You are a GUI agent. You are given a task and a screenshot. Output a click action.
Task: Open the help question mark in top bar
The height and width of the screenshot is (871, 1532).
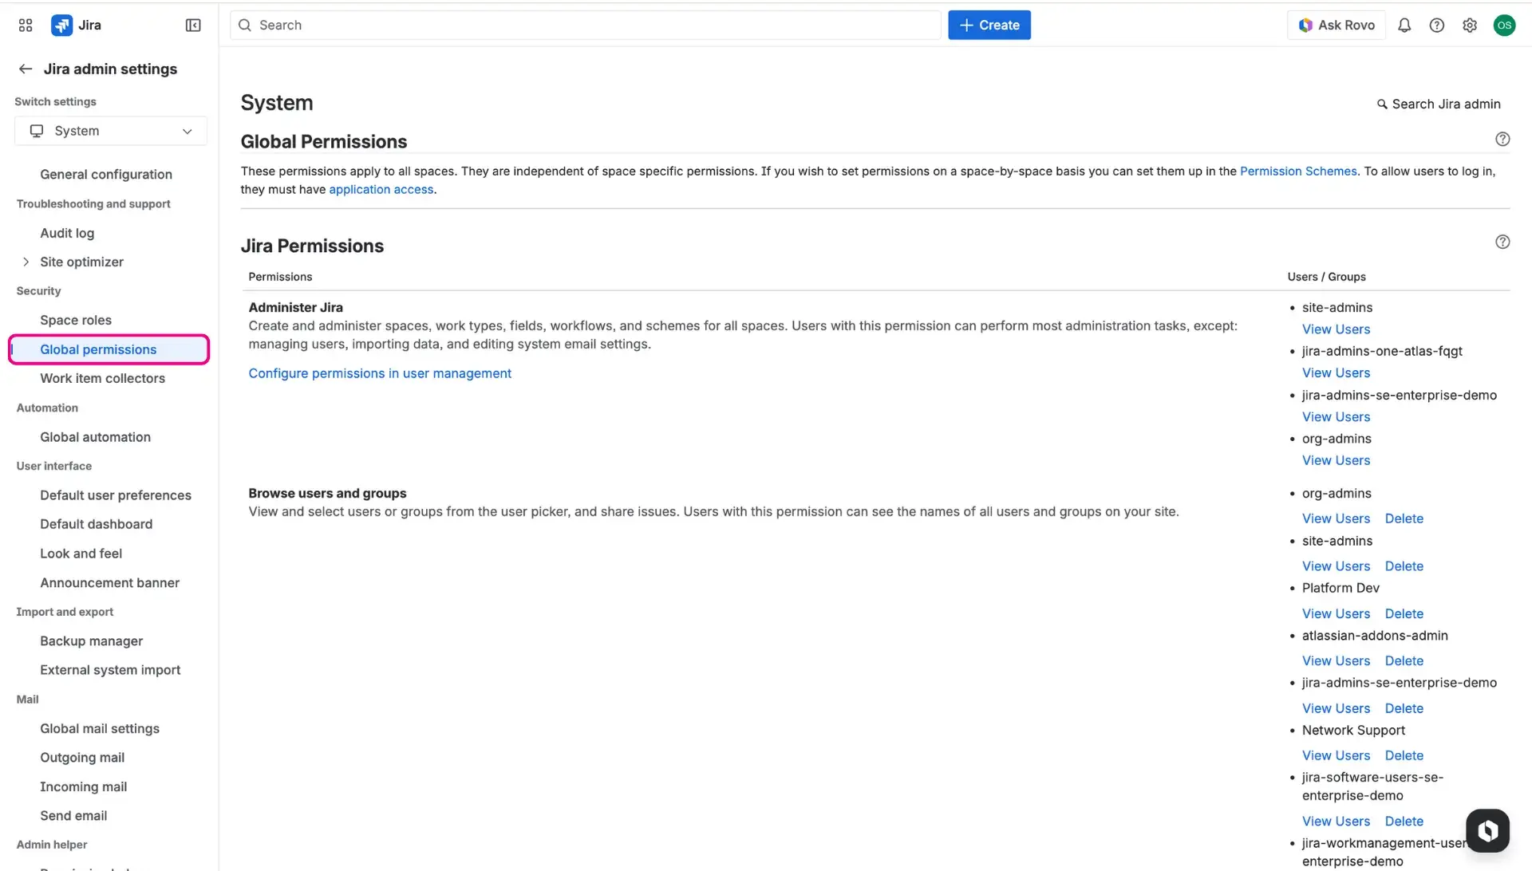pos(1437,25)
